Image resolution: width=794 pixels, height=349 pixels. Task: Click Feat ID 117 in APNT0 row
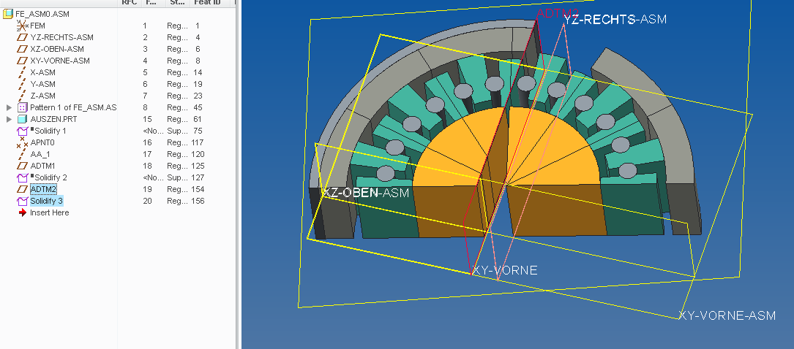(x=198, y=142)
